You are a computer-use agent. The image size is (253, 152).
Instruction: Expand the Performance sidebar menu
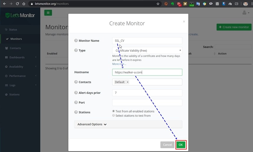(x=20, y=76)
